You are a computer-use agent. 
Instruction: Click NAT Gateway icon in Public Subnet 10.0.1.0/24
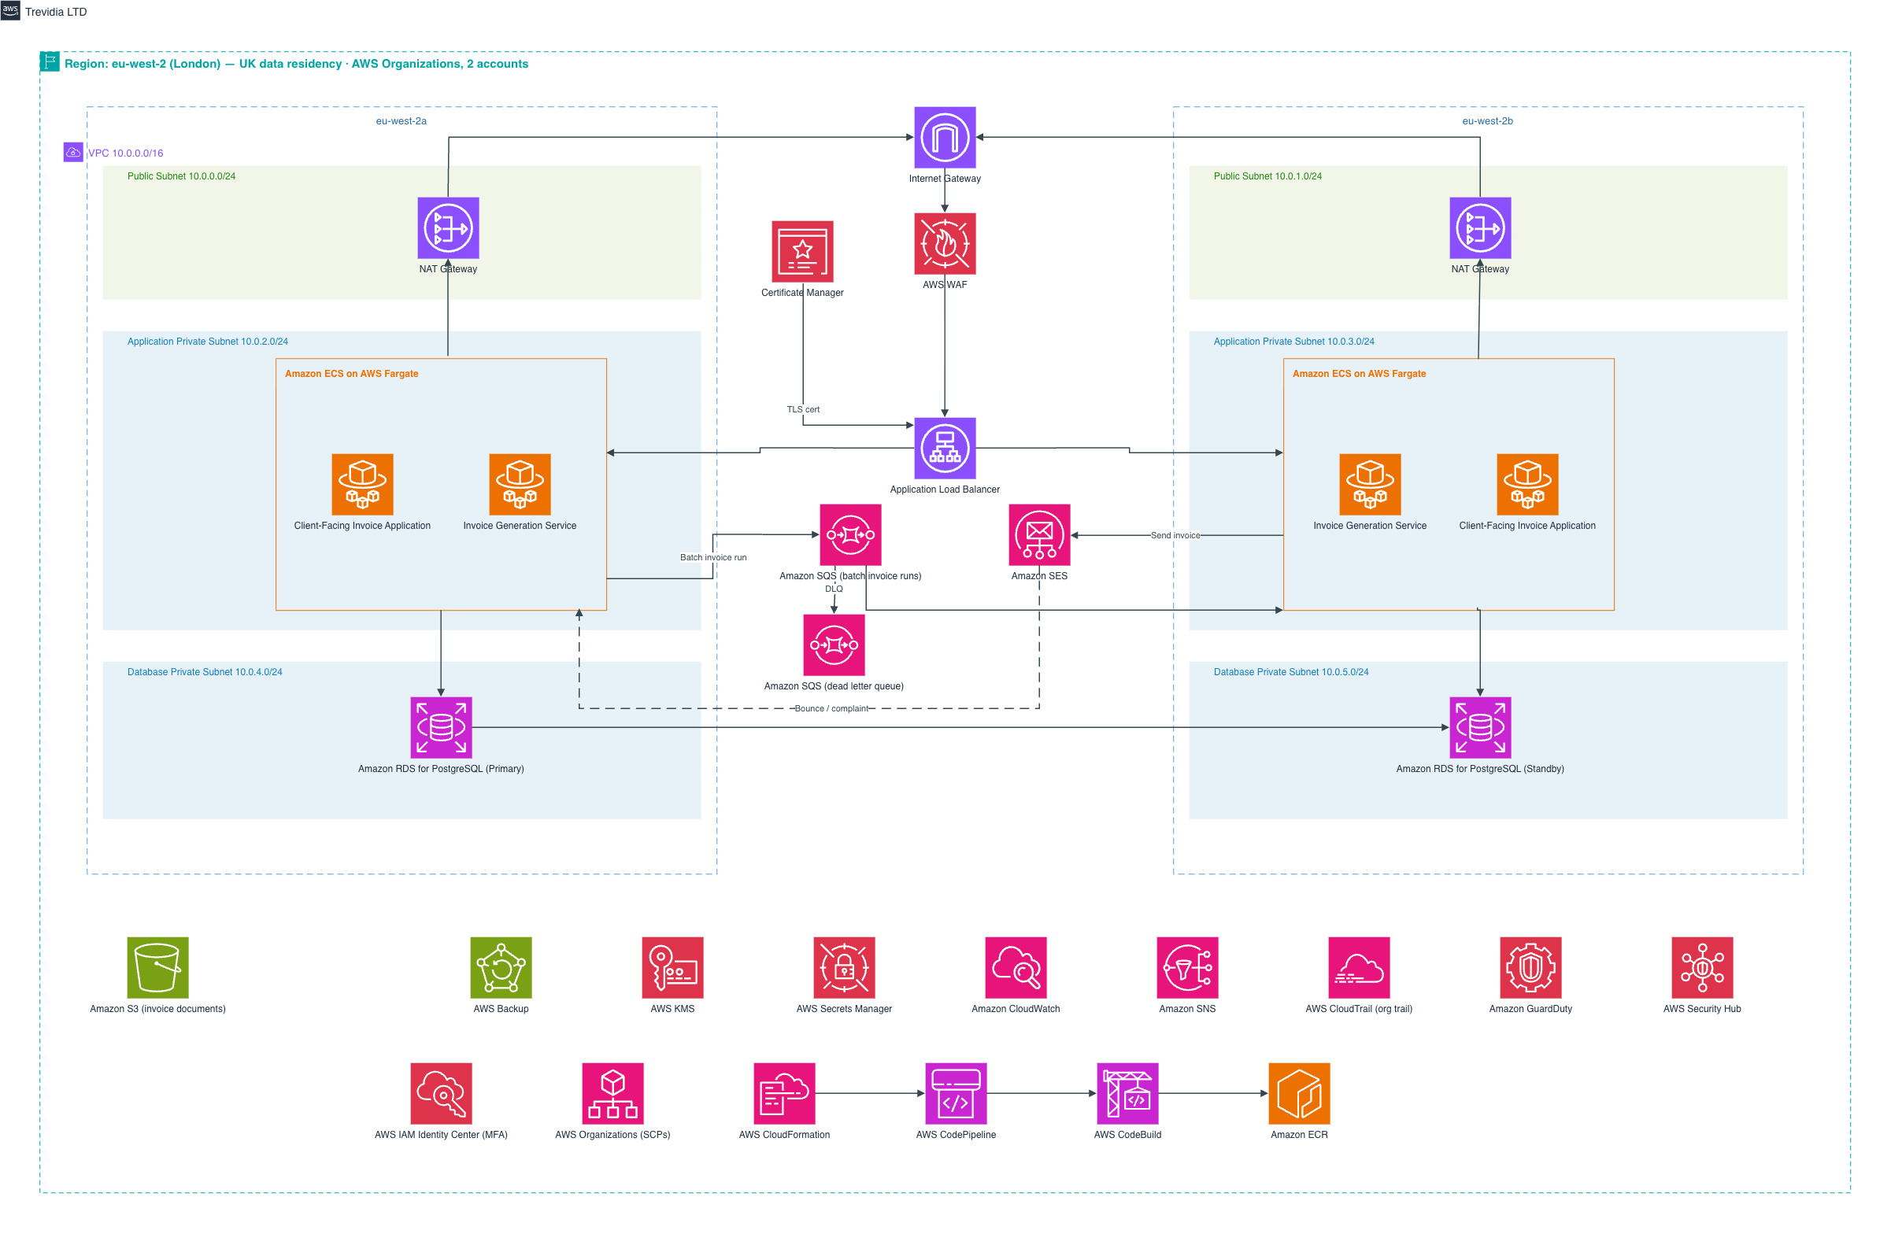point(1480,228)
